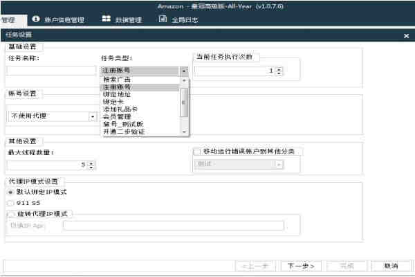415x277 pixels.
Task: Select 注册账号 in the task type list
Action: click(x=140, y=87)
